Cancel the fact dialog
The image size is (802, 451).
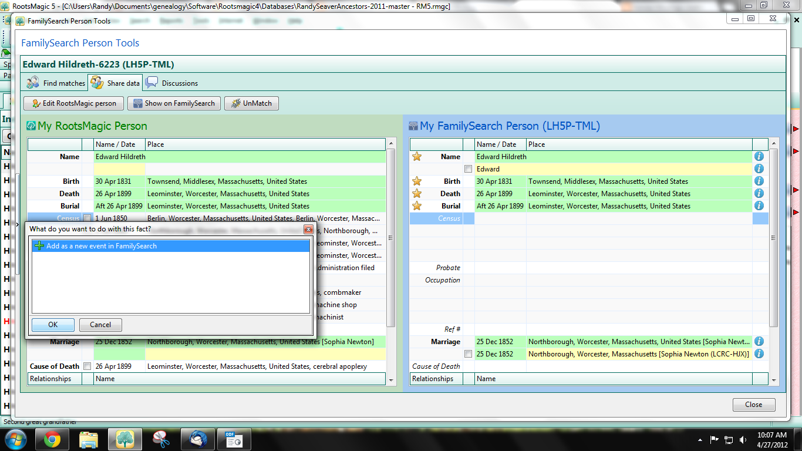tap(100, 325)
